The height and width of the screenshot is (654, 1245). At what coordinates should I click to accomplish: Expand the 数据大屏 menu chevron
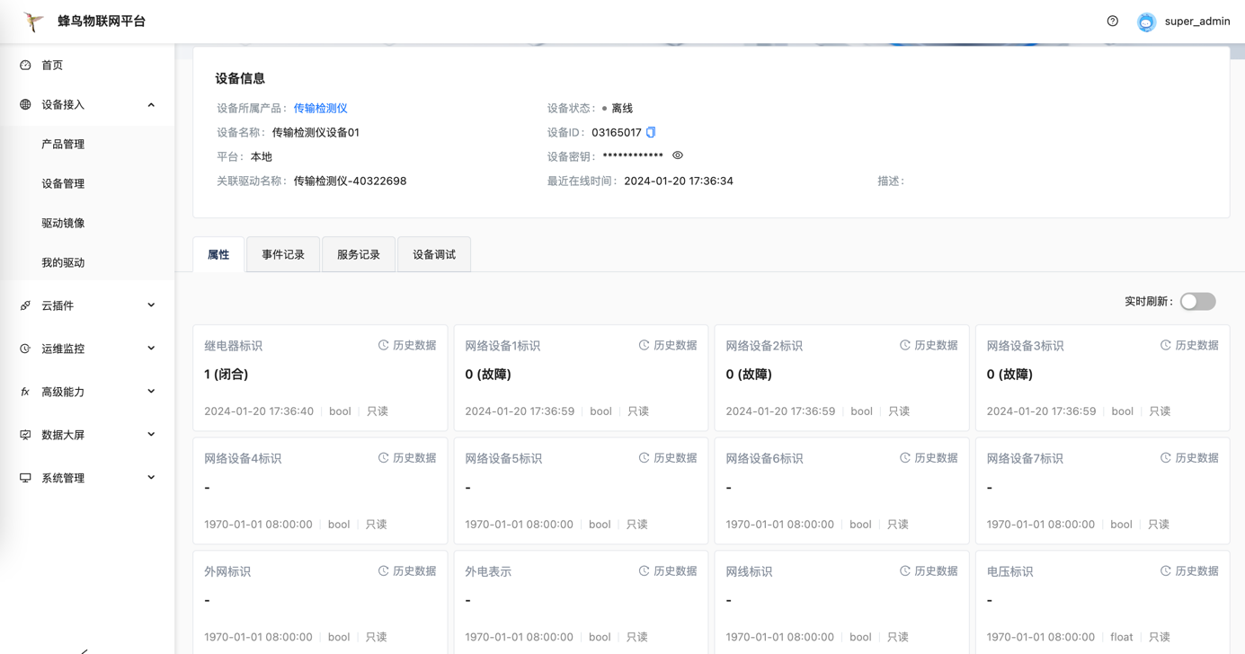(151, 435)
